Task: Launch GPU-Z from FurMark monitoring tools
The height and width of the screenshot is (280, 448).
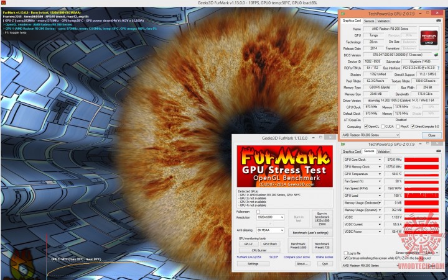Action: [248, 244]
